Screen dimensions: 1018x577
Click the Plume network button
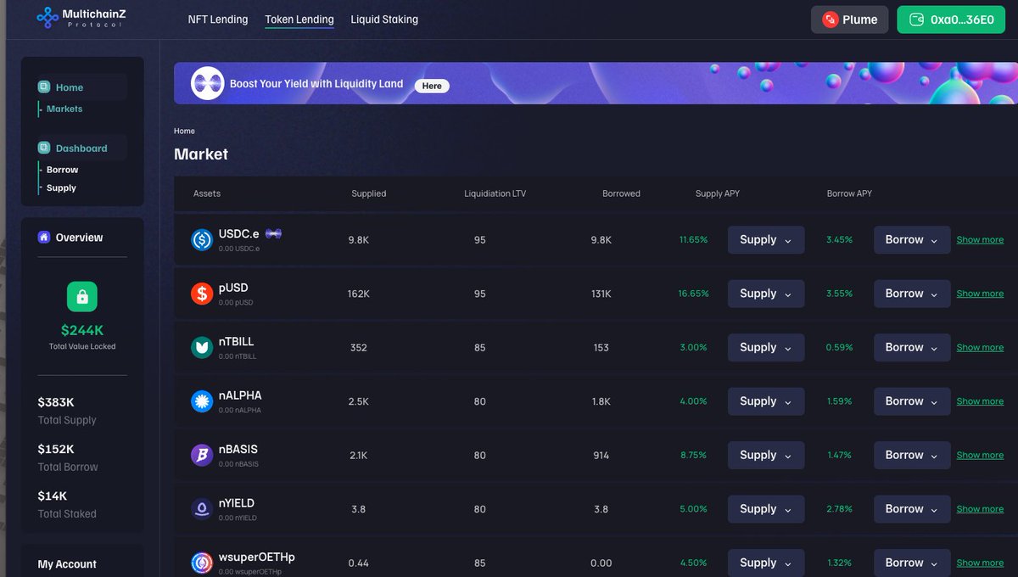[849, 20]
